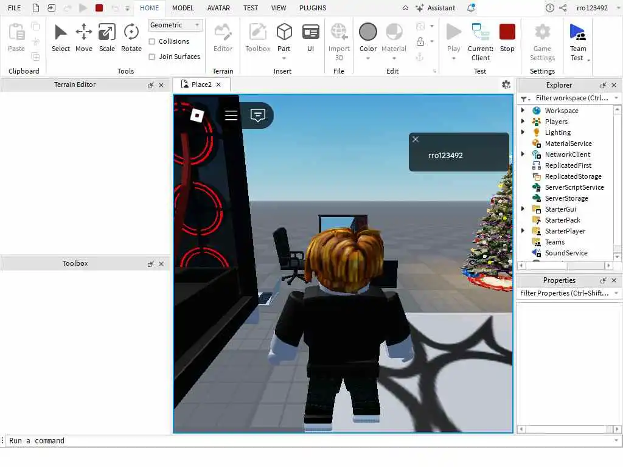Open the viewport settings gear

pos(506,85)
